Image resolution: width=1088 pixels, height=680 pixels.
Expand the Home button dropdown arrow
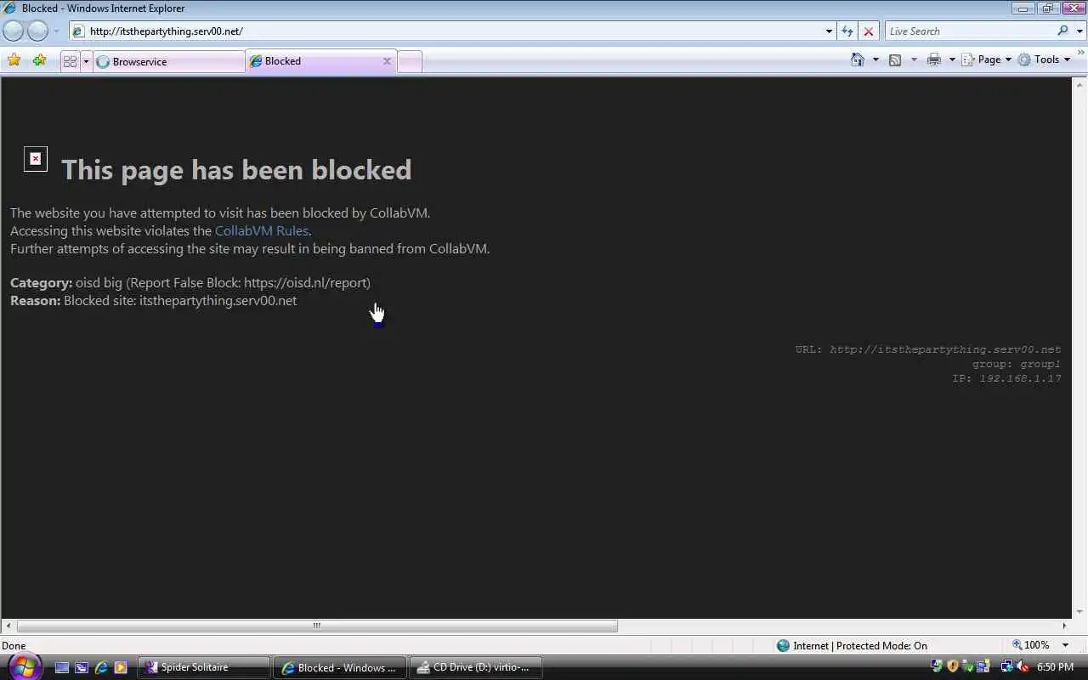tap(875, 59)
